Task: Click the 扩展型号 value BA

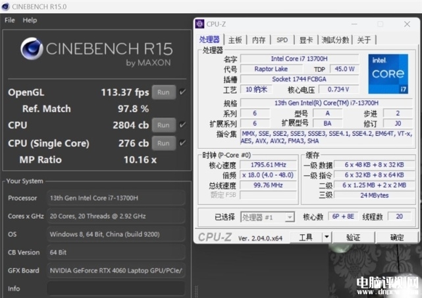Action: [x=328, y=123]
